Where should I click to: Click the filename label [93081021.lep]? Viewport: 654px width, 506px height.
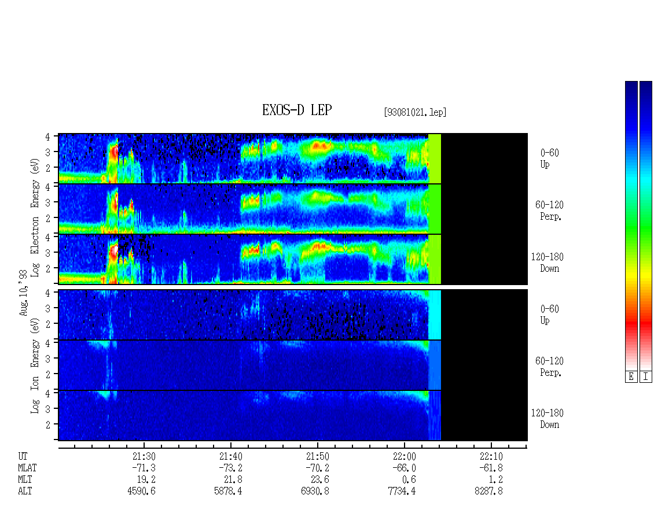coord(415,112)
